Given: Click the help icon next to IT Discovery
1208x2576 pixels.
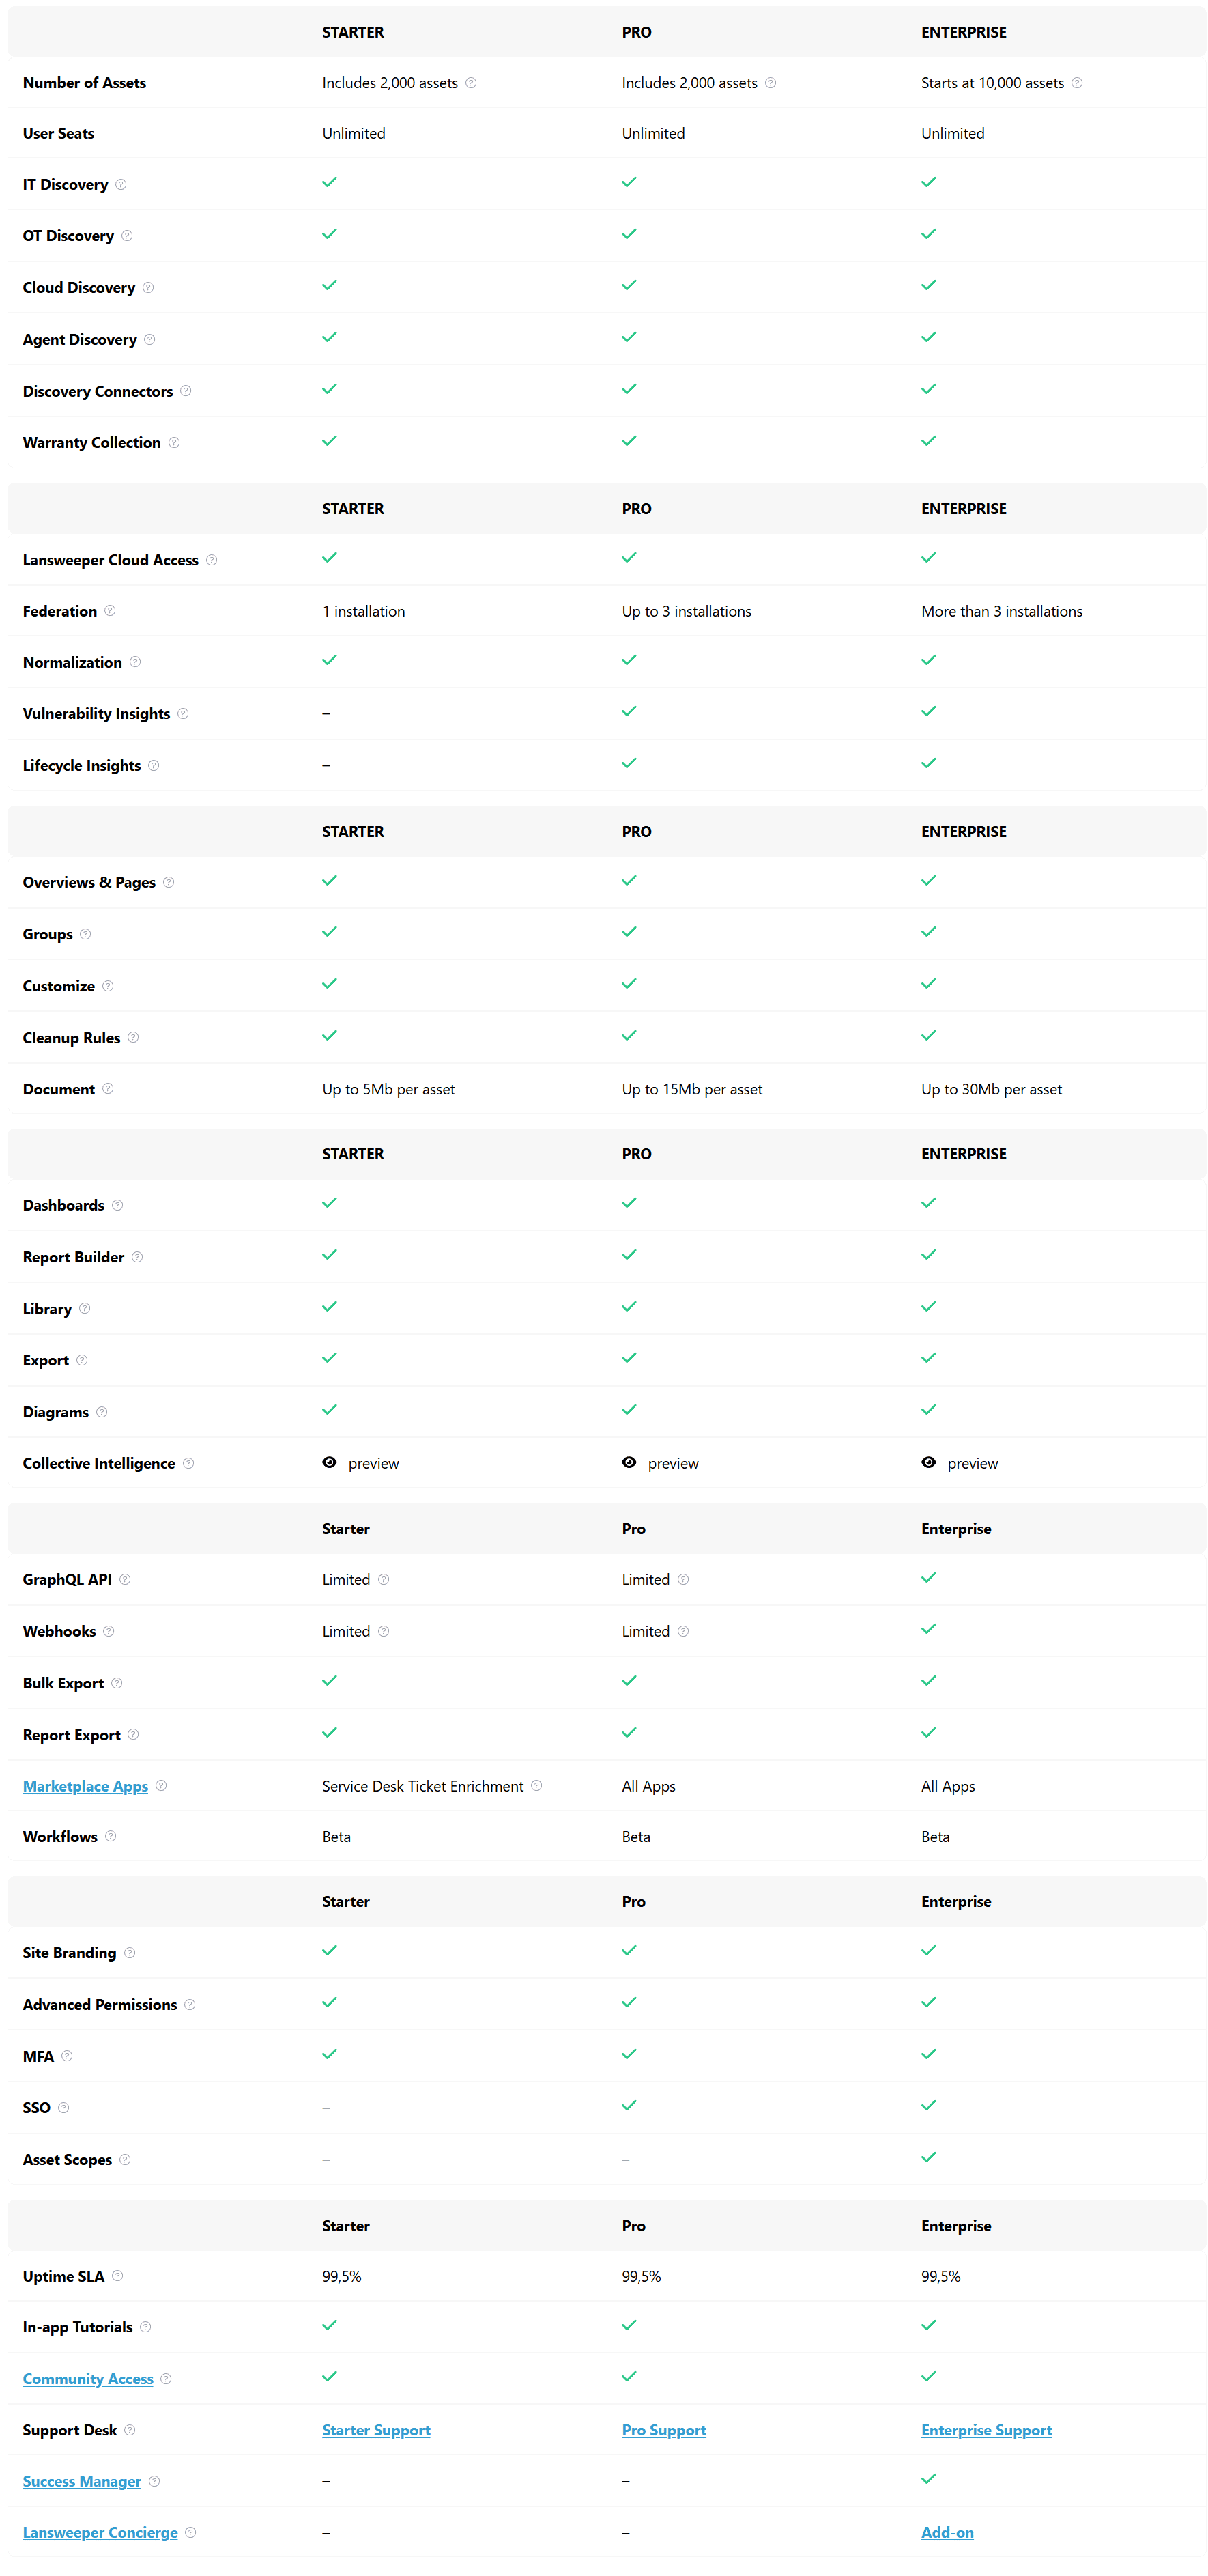Looking at the screenshot, I should pos(121,184).
